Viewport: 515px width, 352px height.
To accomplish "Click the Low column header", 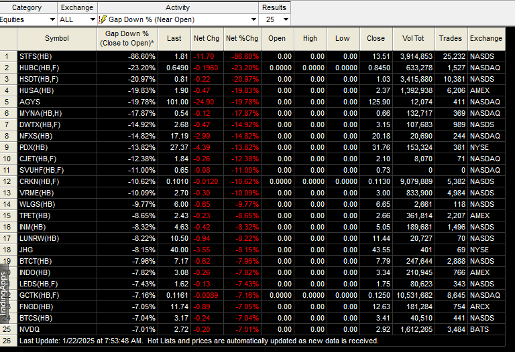I will coord(343,39).
